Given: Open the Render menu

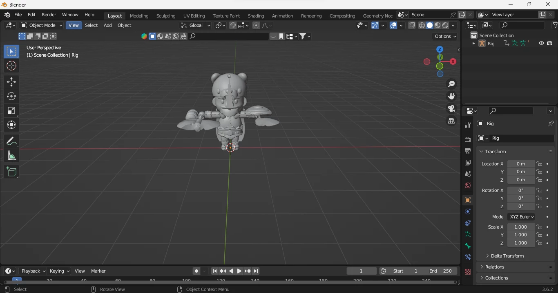Looking at the screenshot, I should 49,15.
